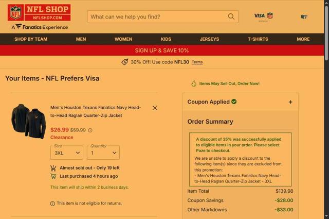Click the returns info circle icon
The image size is (329, 219).
coord(52,204)
